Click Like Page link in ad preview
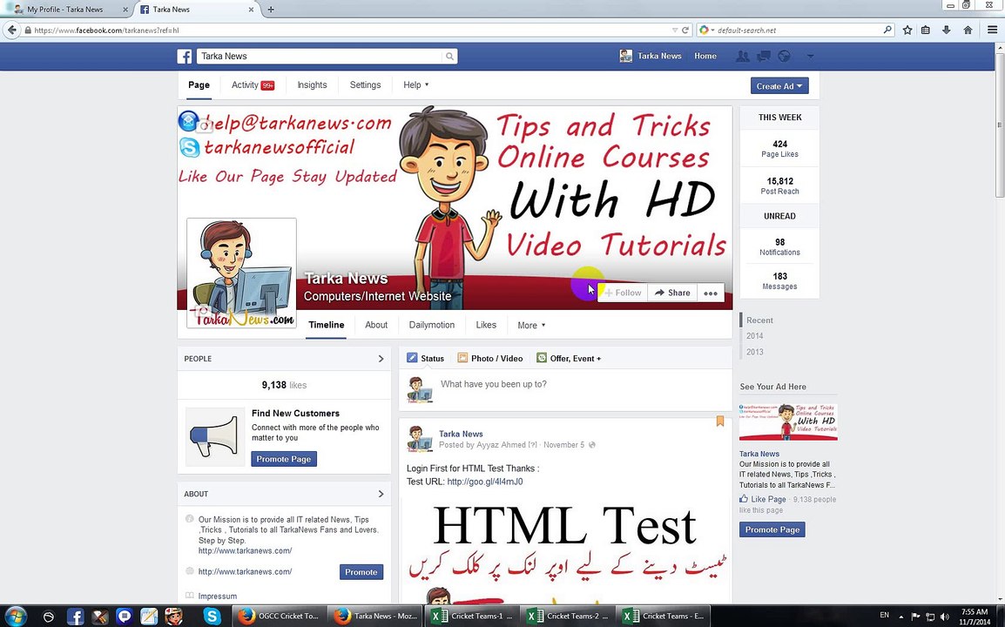 click(x=763, y=499)
